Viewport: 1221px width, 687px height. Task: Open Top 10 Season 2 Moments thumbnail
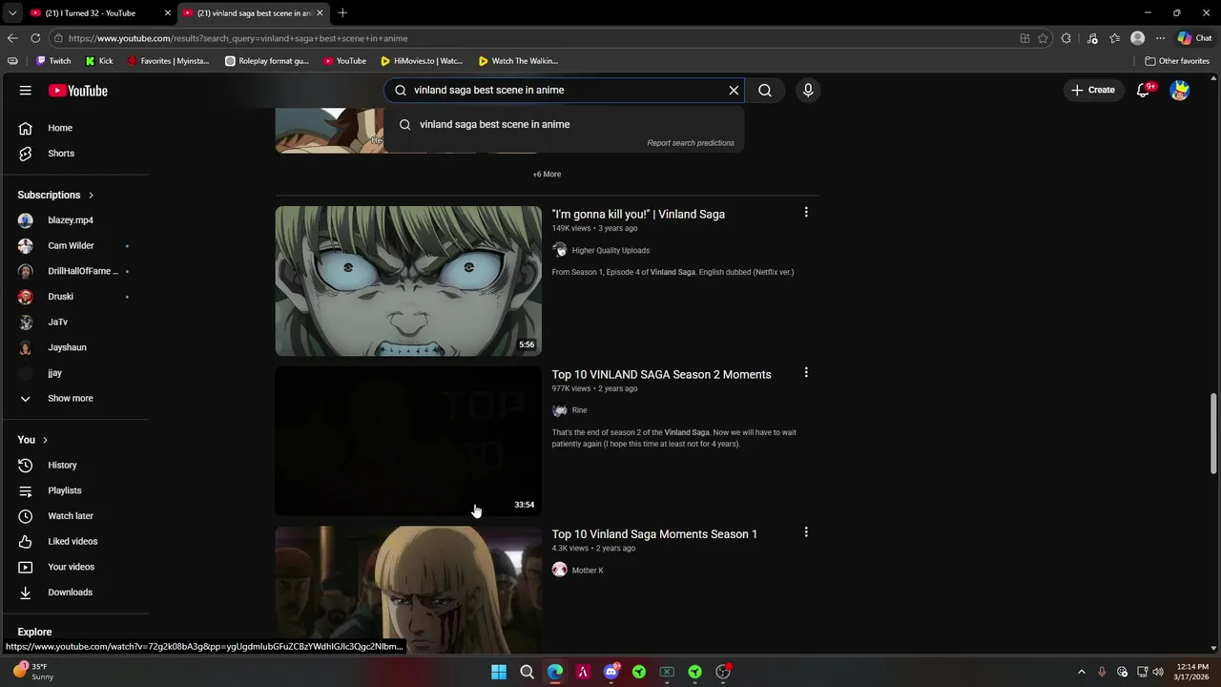408,441
